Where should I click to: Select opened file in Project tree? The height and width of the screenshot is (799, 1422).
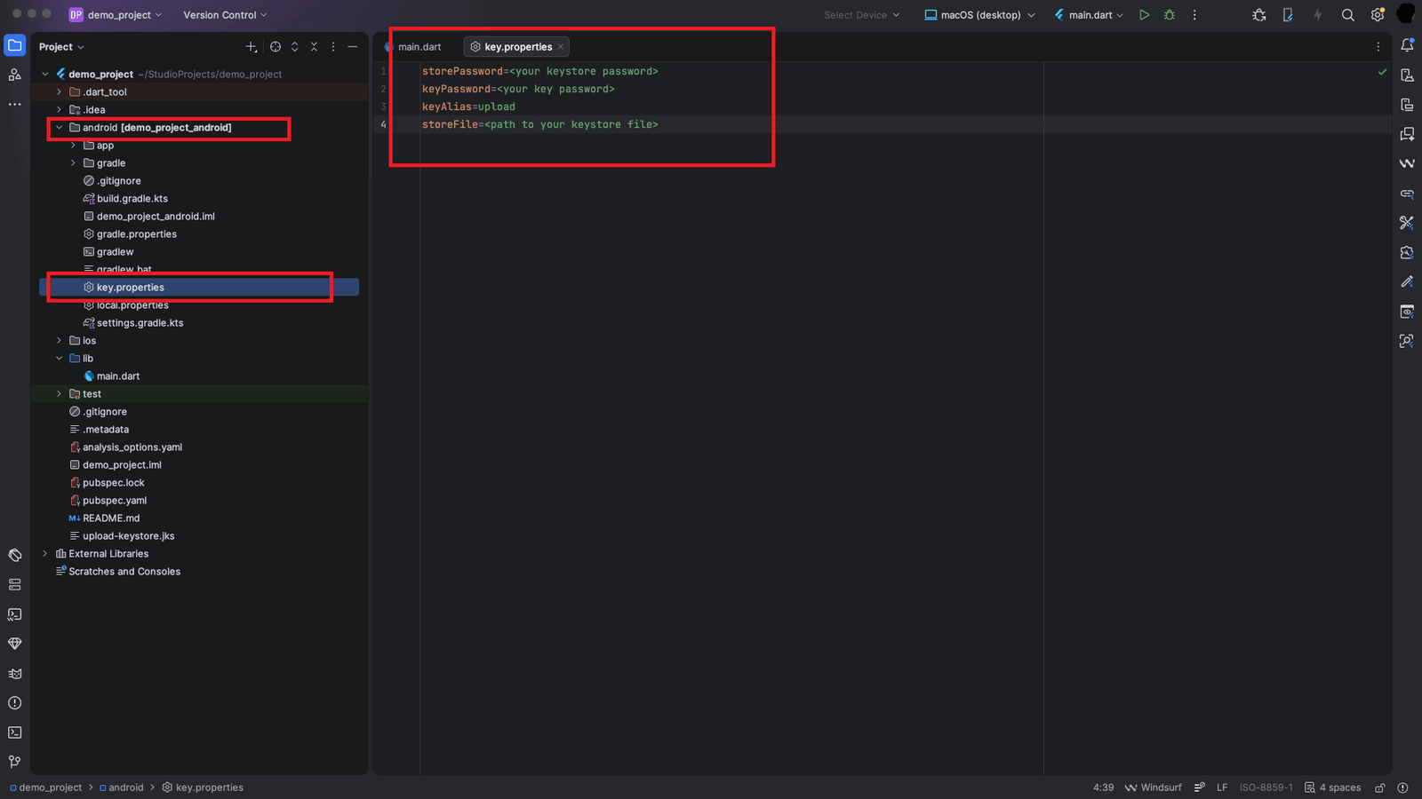click(x=276, y=47)
